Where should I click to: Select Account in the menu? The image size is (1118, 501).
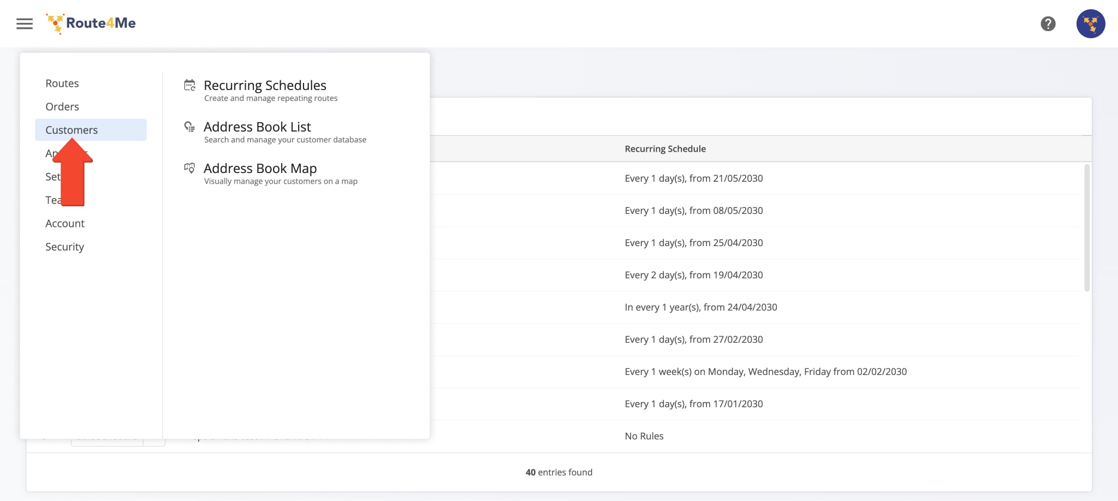pyautogui.click(x=65, y=223)
